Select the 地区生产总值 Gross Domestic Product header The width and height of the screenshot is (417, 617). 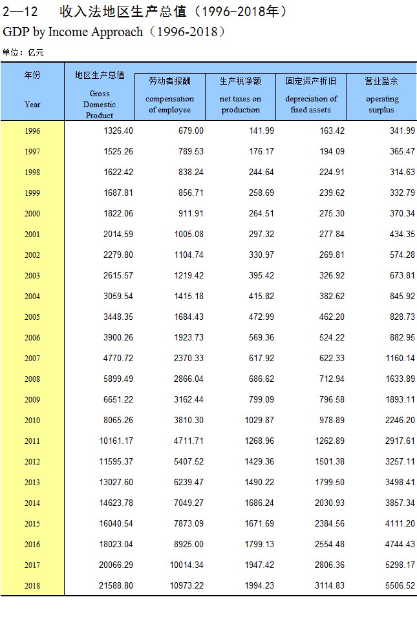coord(99,91)
